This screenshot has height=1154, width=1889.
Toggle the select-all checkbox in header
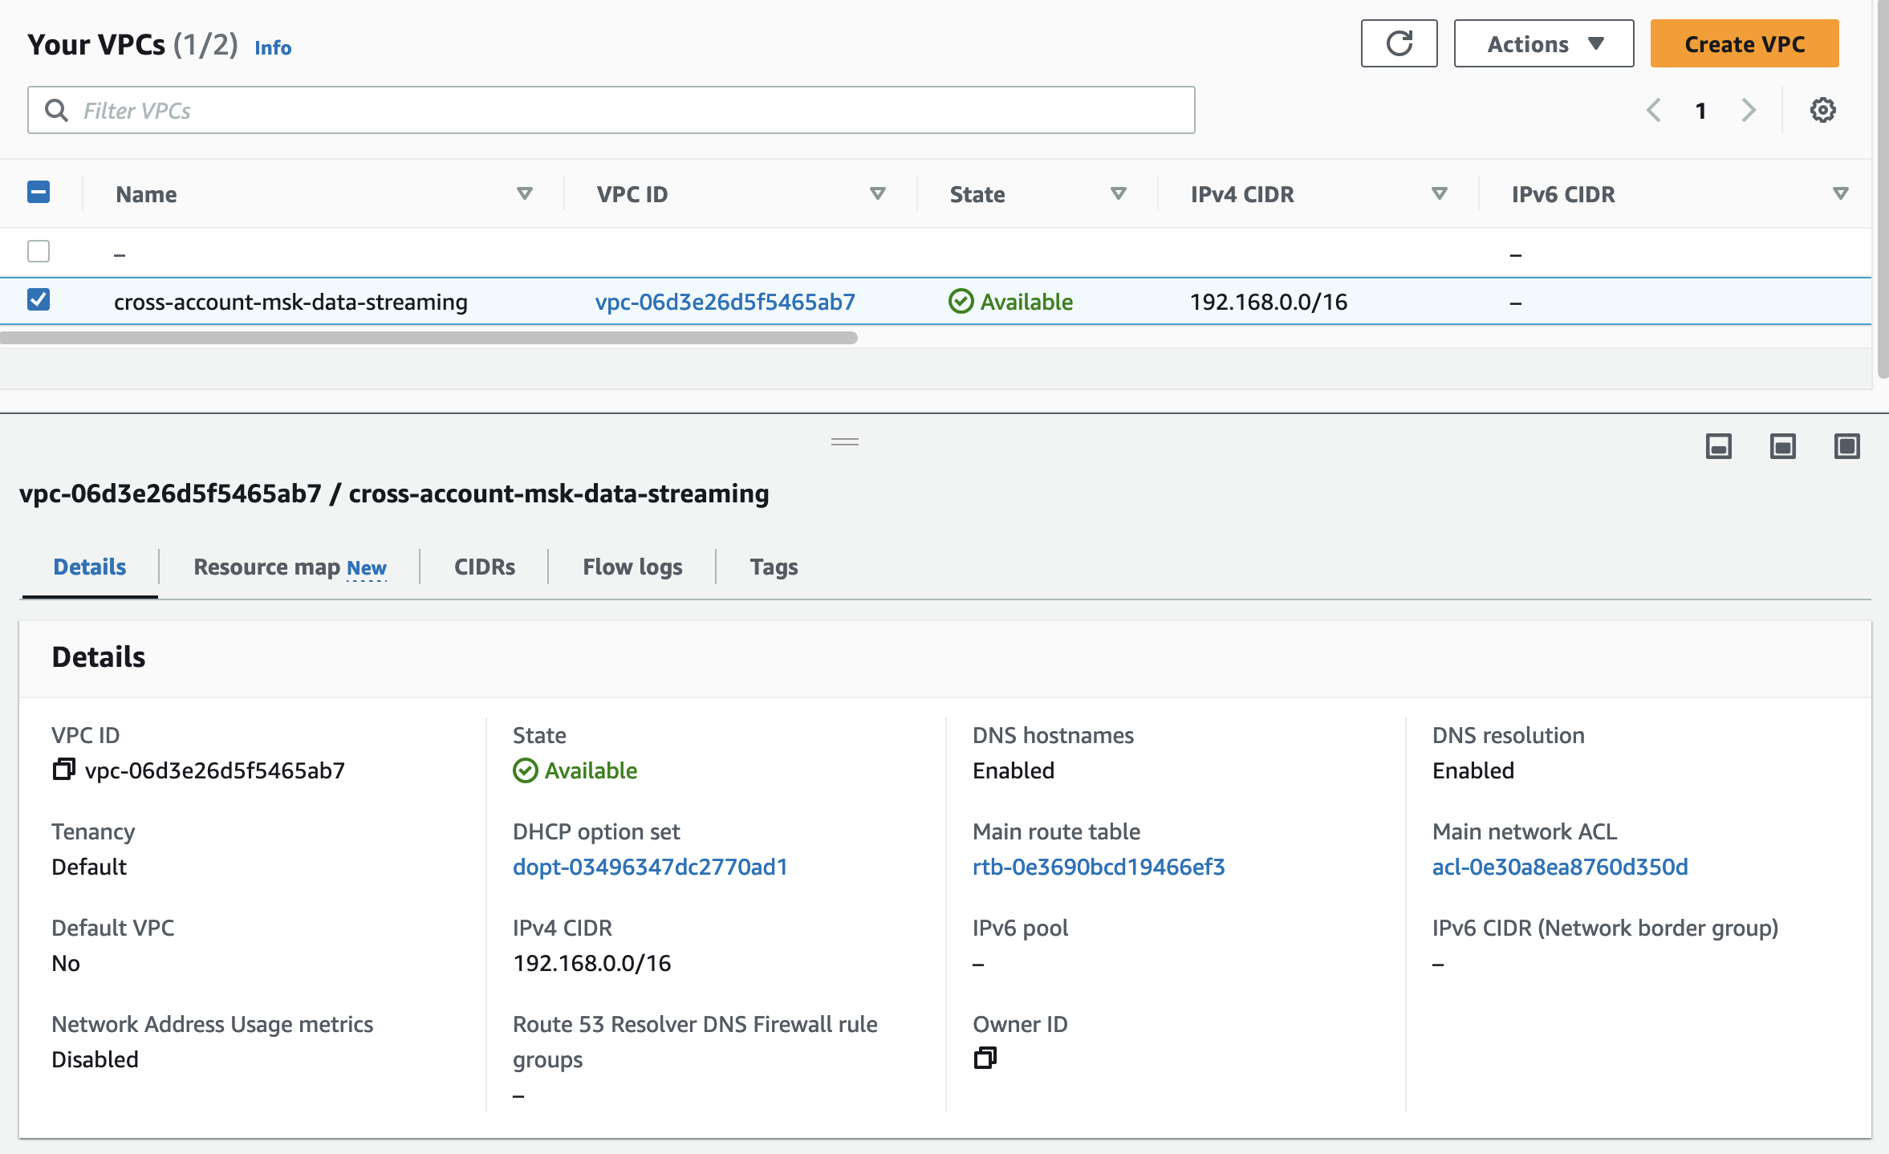point(39,193)
